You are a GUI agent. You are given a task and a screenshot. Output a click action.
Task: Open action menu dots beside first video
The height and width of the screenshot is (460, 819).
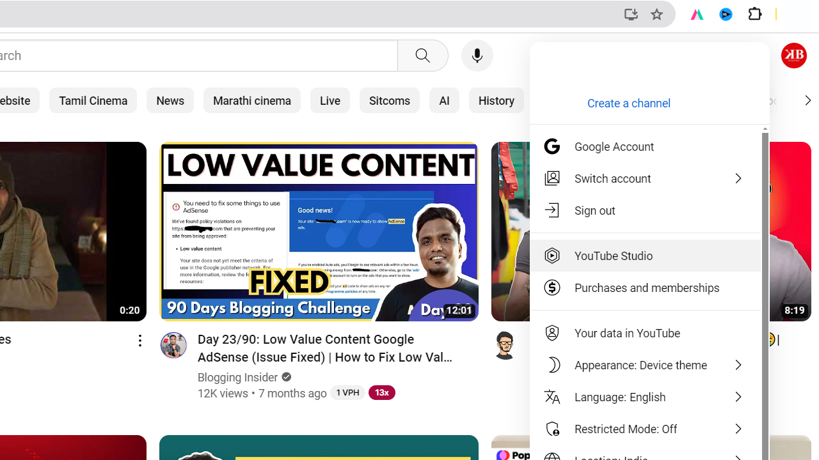click(x=139, y=341)
